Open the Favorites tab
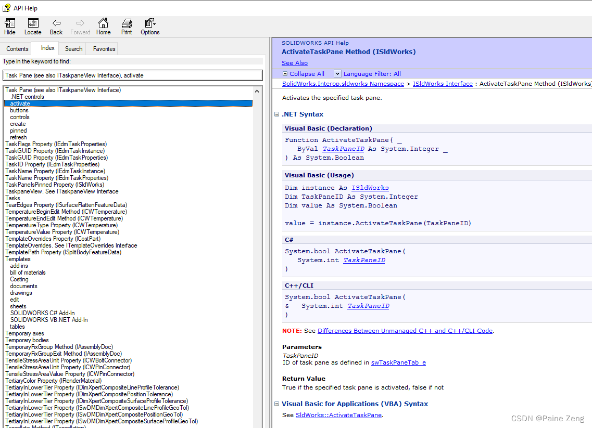This screenshot has height=428, width=592. tap(104, 49)
